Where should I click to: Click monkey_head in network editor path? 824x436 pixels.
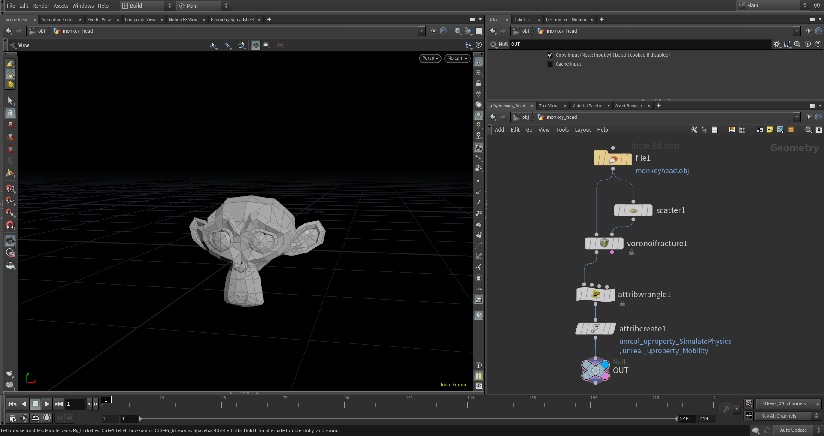[561, 117]
